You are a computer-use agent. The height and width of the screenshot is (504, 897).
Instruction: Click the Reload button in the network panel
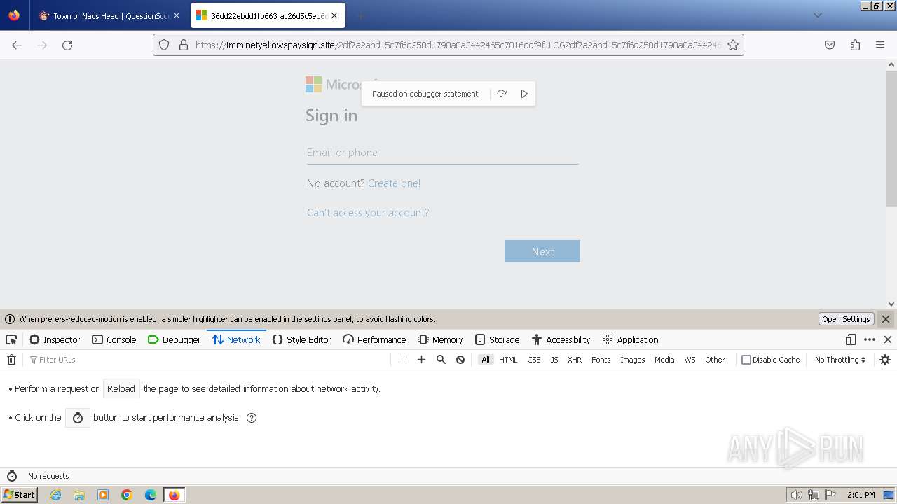click(121, 388)
